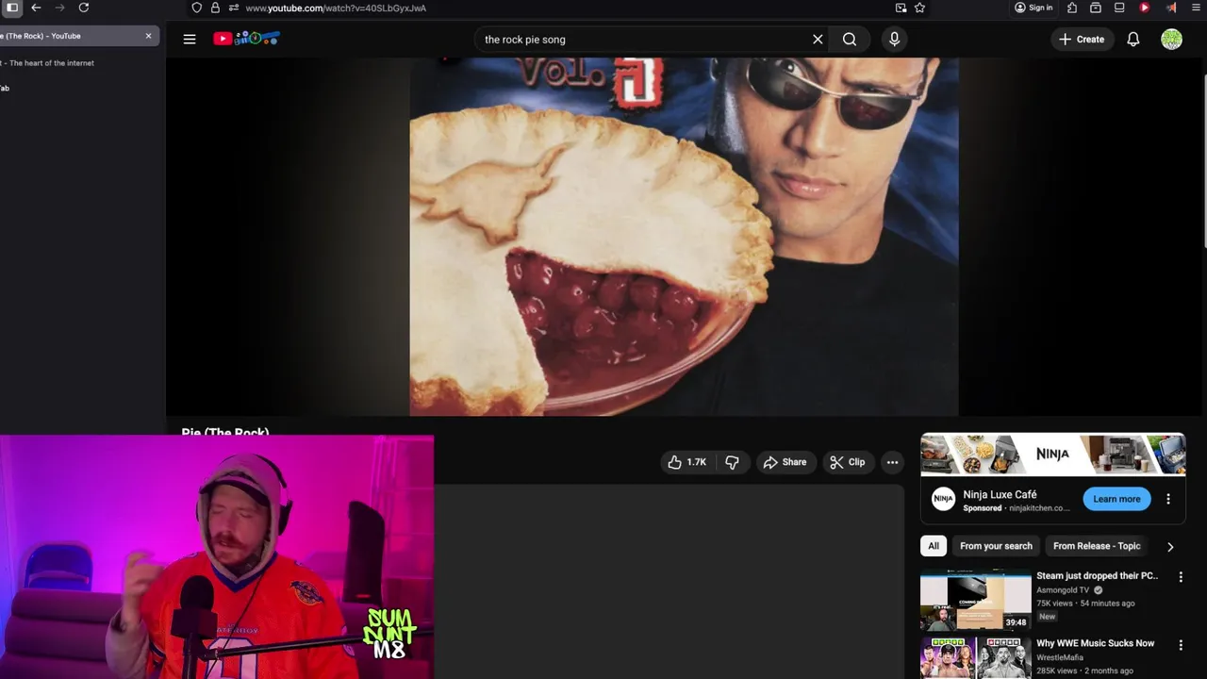This screenshot has height=679, width=1207.
Task: Go back with the browser back arrow
Action: (x=36, y=8)
